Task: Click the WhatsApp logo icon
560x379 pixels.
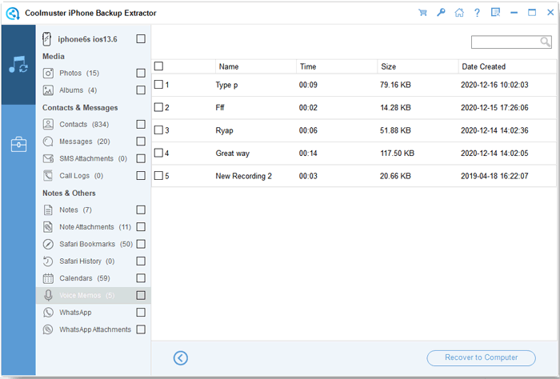Action: coord(48,313)
